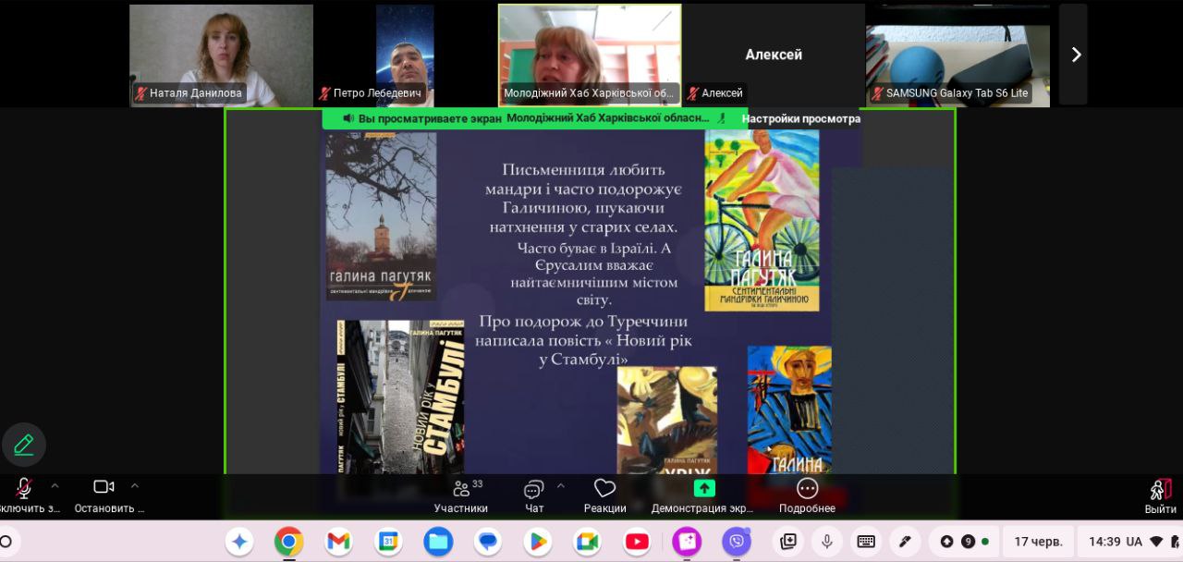Select SAMSUNG Galaxy Tab S6 Lite tile

[957, 55]
